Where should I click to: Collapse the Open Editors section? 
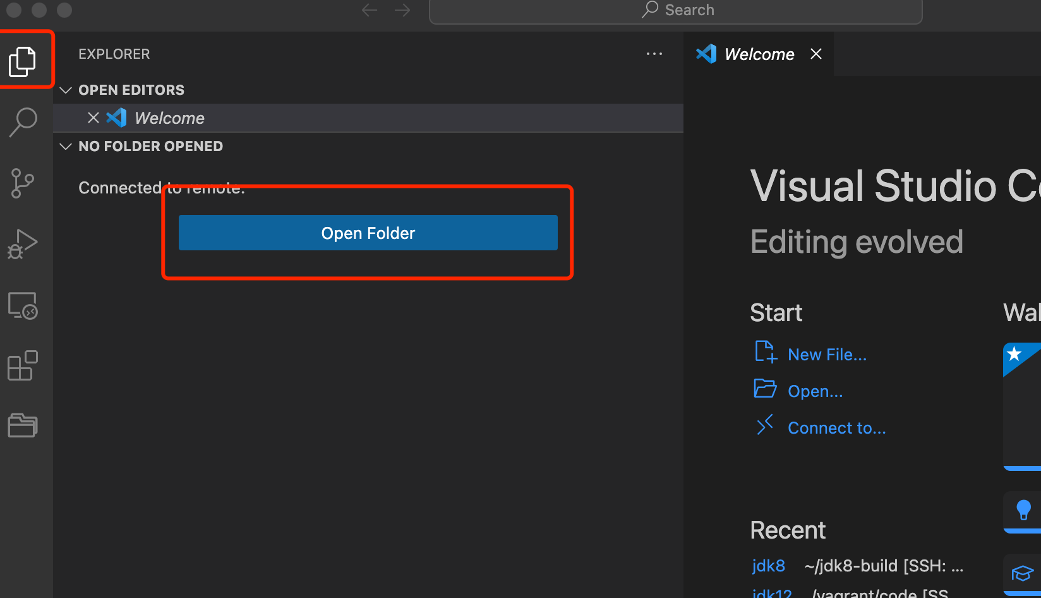click(x=66, y=90)
